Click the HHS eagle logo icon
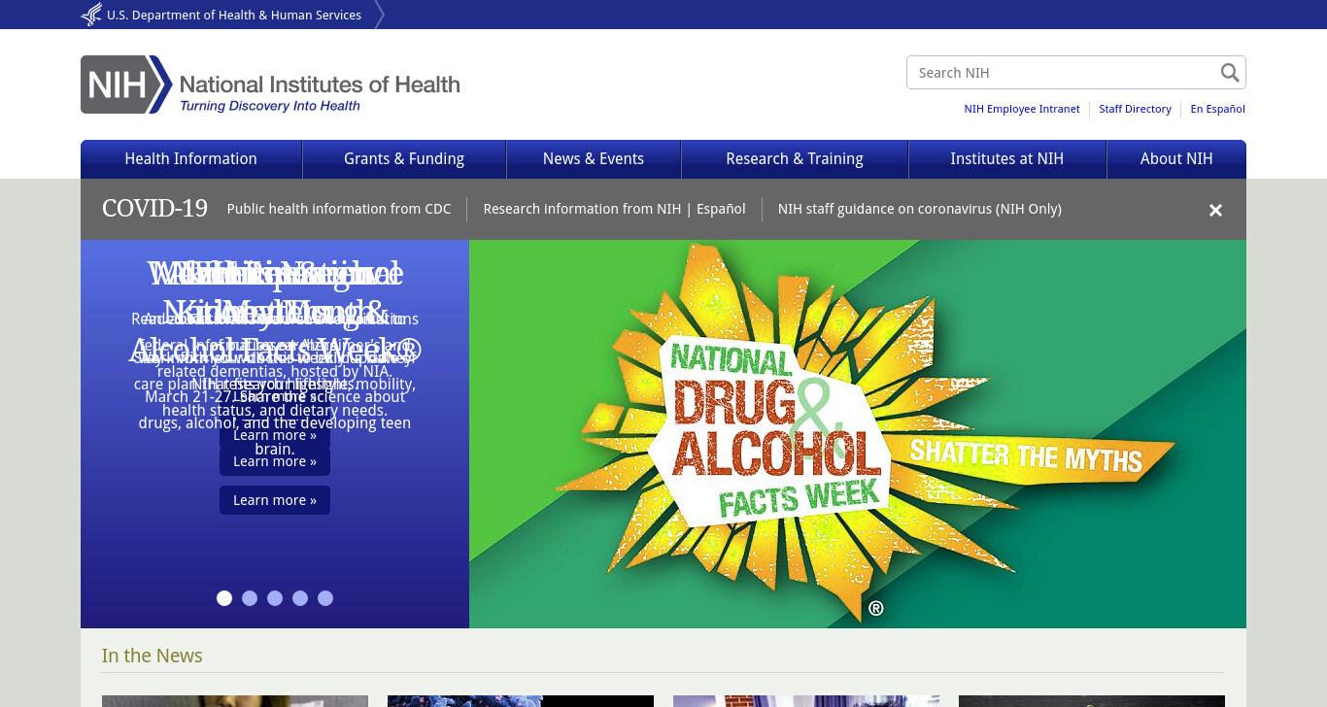Image resolution: width=1327 pixels, height=707 pixels. coord(91,15)
